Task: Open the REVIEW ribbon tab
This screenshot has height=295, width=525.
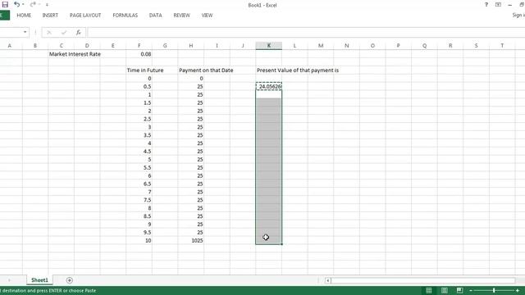Action: [x=182, y=16]
